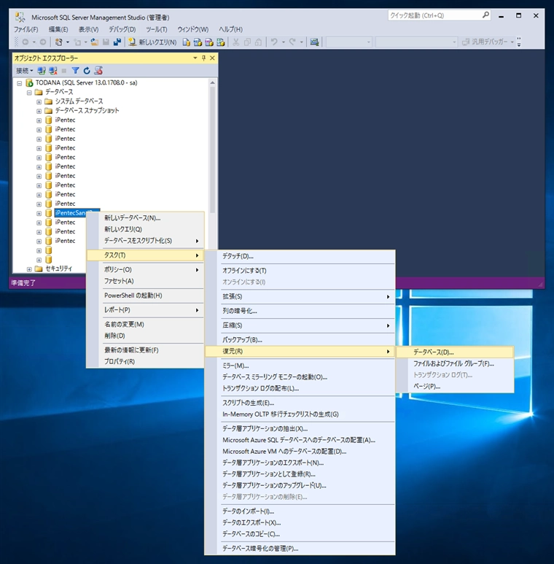Open the 表示(V) menu
This screenshot has width=554, height=564.
pyautogui.click(x=89, y=29)
